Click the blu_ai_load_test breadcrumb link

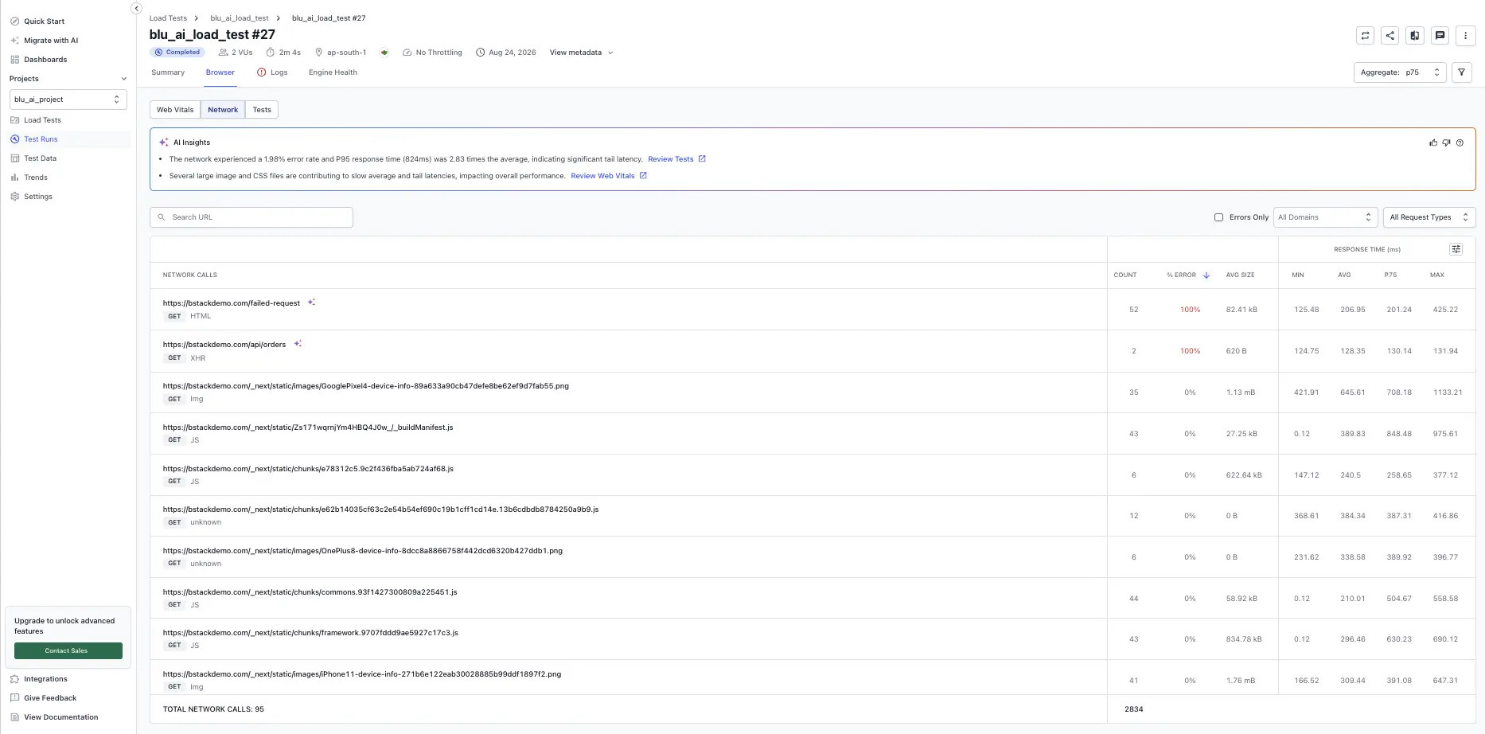[x=240, y=18]
